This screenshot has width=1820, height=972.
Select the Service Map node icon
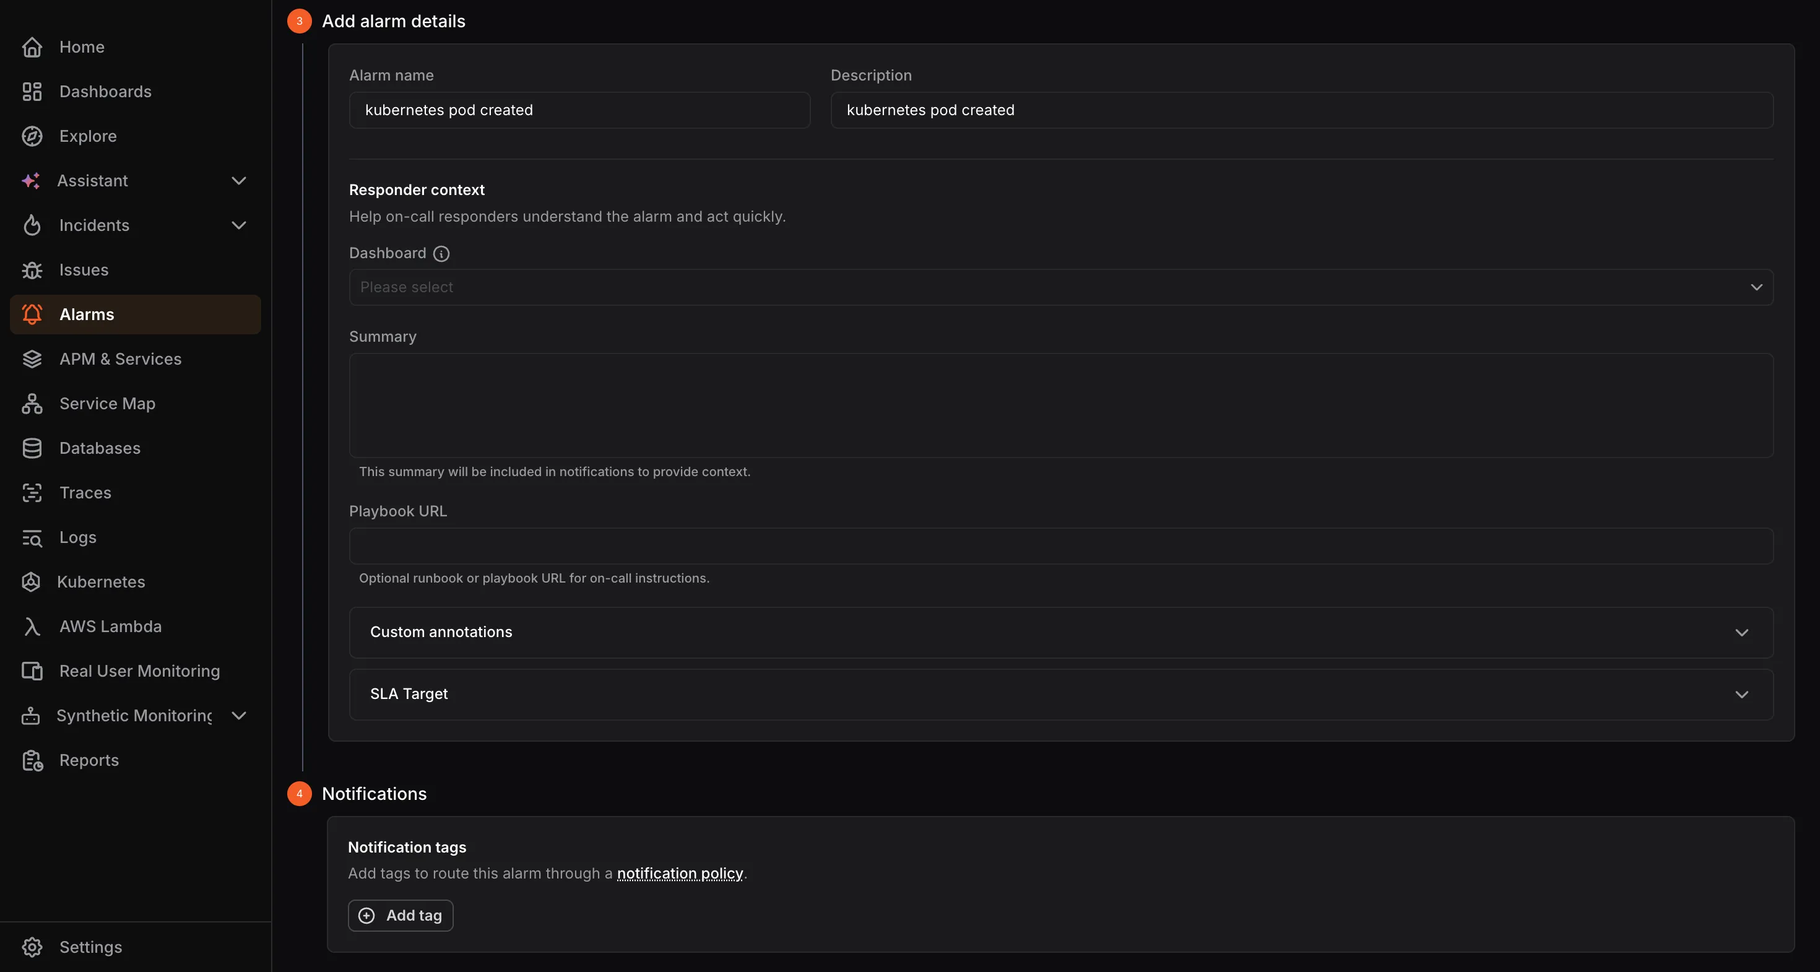point(32,404)
